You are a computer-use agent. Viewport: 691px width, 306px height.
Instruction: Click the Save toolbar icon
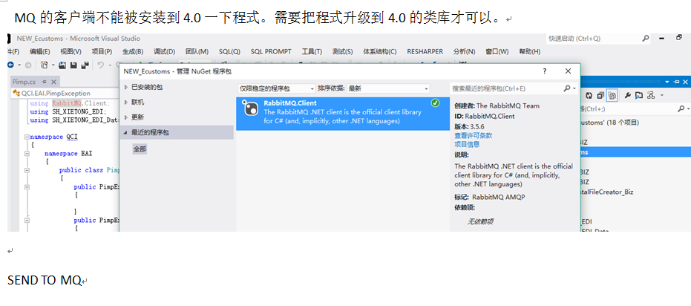73,65
